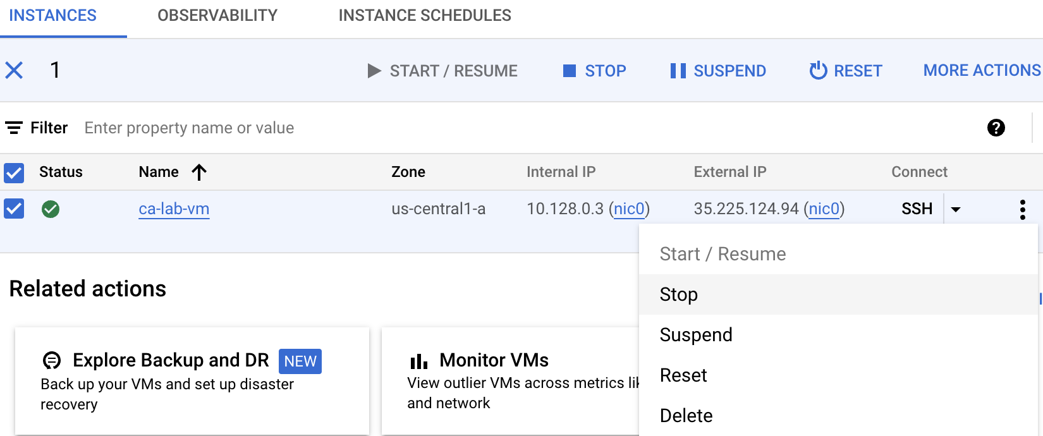
Task: Uncheck the ca-lab-vm row checkbox
Action: tap(14, 209)
